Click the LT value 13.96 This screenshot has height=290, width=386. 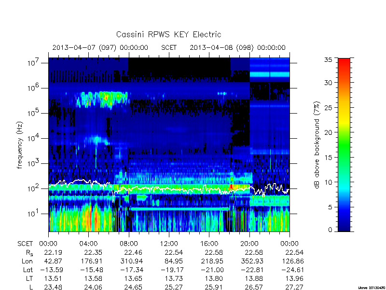(294, 279)
